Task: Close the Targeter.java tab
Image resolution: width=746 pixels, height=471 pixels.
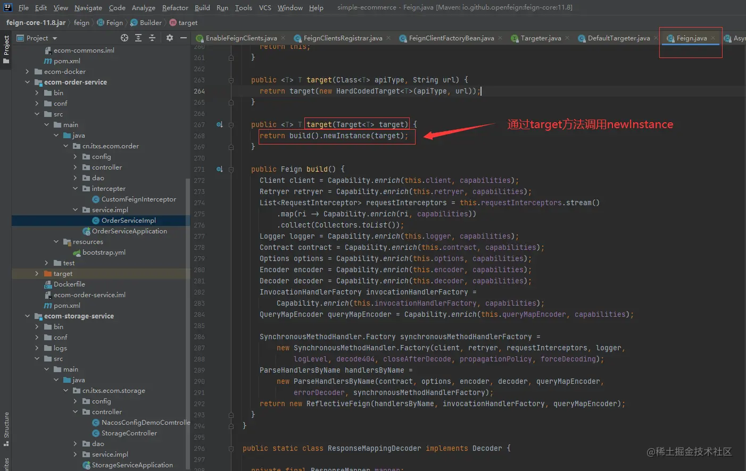Action: 567,38
